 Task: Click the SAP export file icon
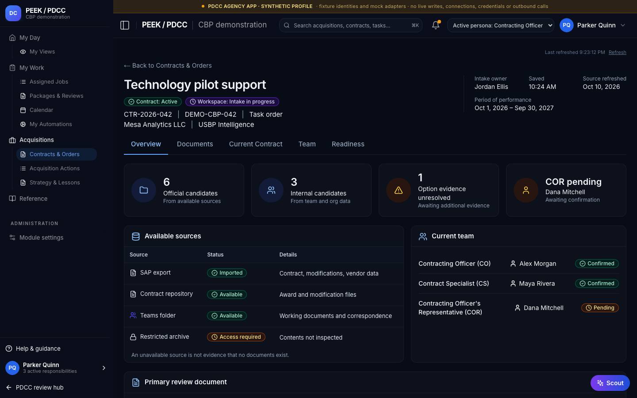[x=133, y=273]
